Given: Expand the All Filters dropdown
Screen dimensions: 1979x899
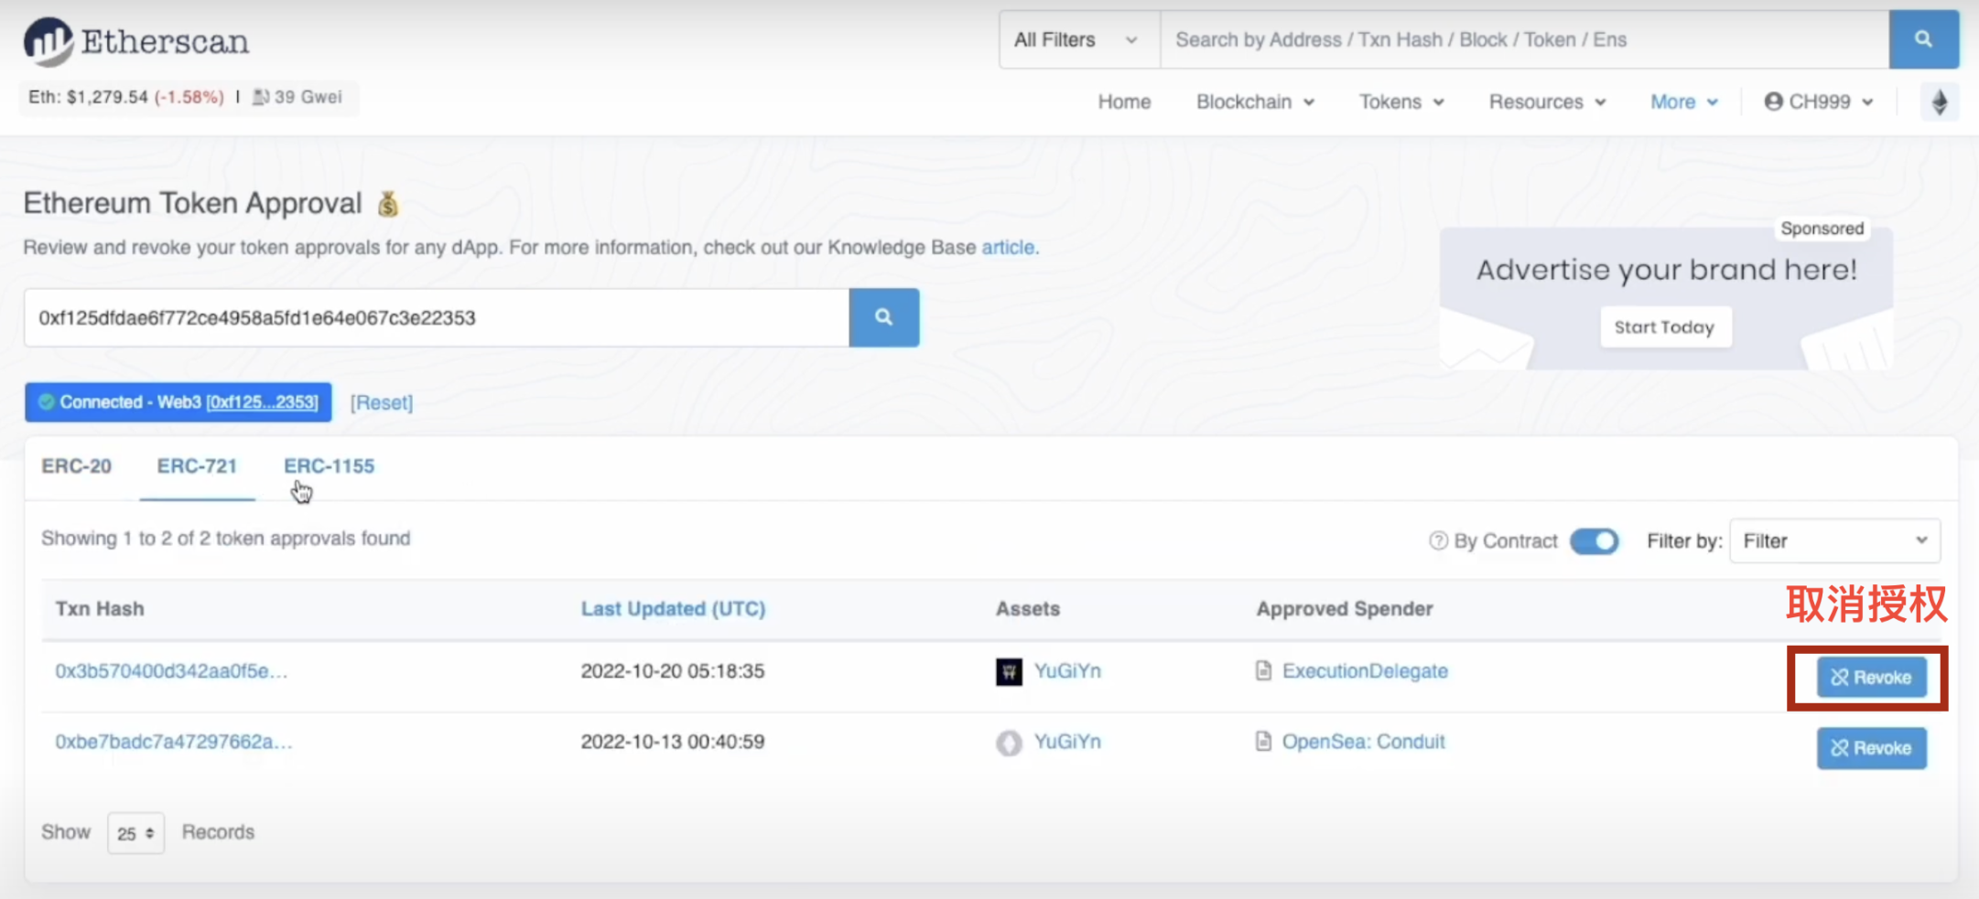Looking at the screenshot, I should tap(1079, 39).
